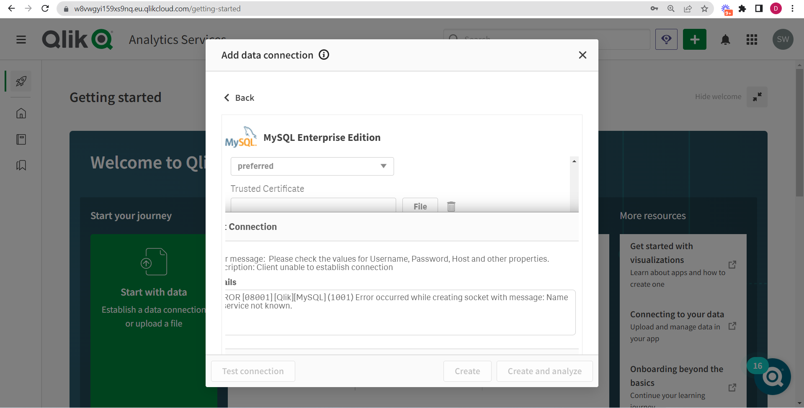Screen dimensions: 804x408
Task: Open the Home sidebar icon
Action: coord(21,113)
